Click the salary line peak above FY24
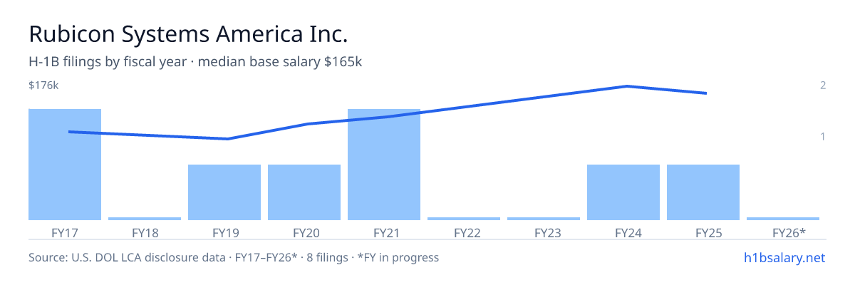 coord(626,86)
